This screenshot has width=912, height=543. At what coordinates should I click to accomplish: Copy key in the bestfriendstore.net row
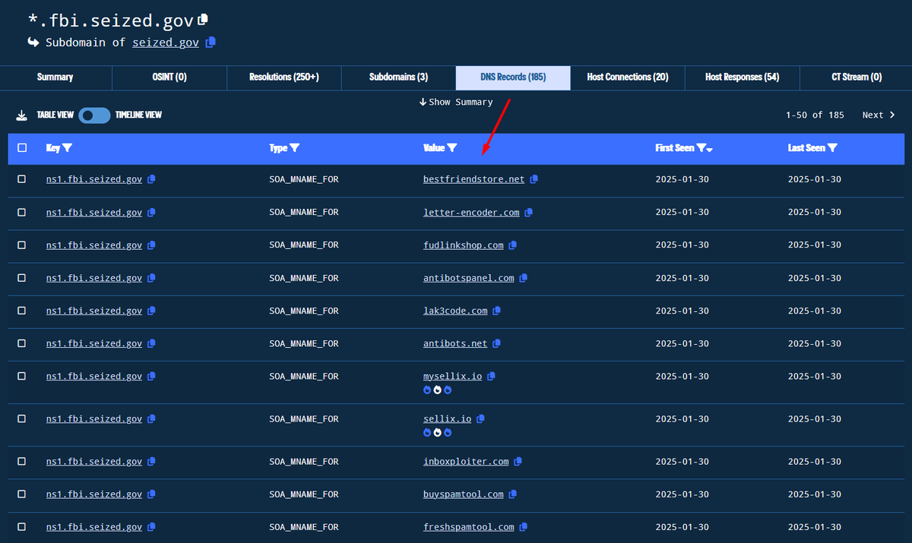pyautogui.click(x=151, y=180)
